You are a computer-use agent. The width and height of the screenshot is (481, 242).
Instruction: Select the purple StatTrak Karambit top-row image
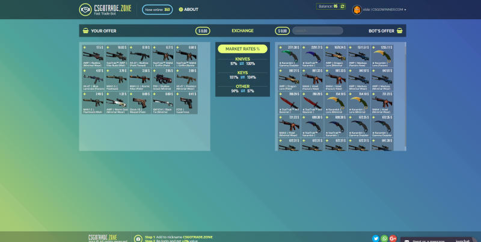312,56
